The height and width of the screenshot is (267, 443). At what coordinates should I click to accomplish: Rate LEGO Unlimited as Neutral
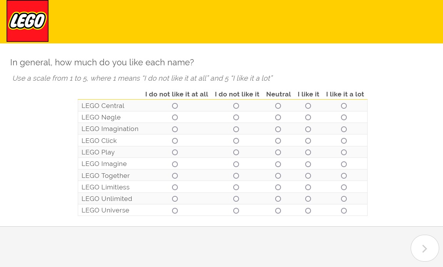pyautogui.click(x=278, y=199)
